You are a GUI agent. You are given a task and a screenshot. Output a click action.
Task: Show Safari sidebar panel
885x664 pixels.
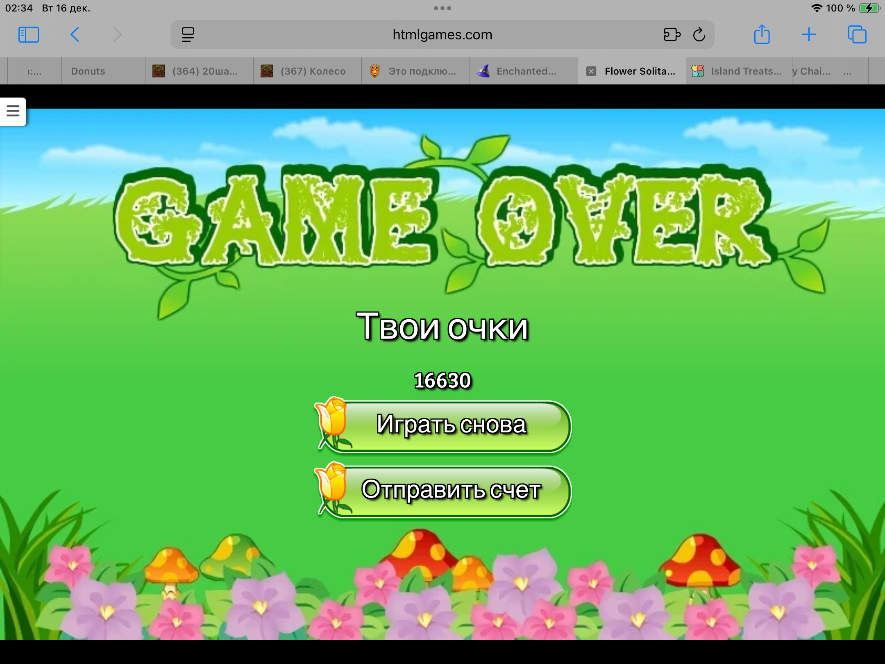[x=29, y=35]
